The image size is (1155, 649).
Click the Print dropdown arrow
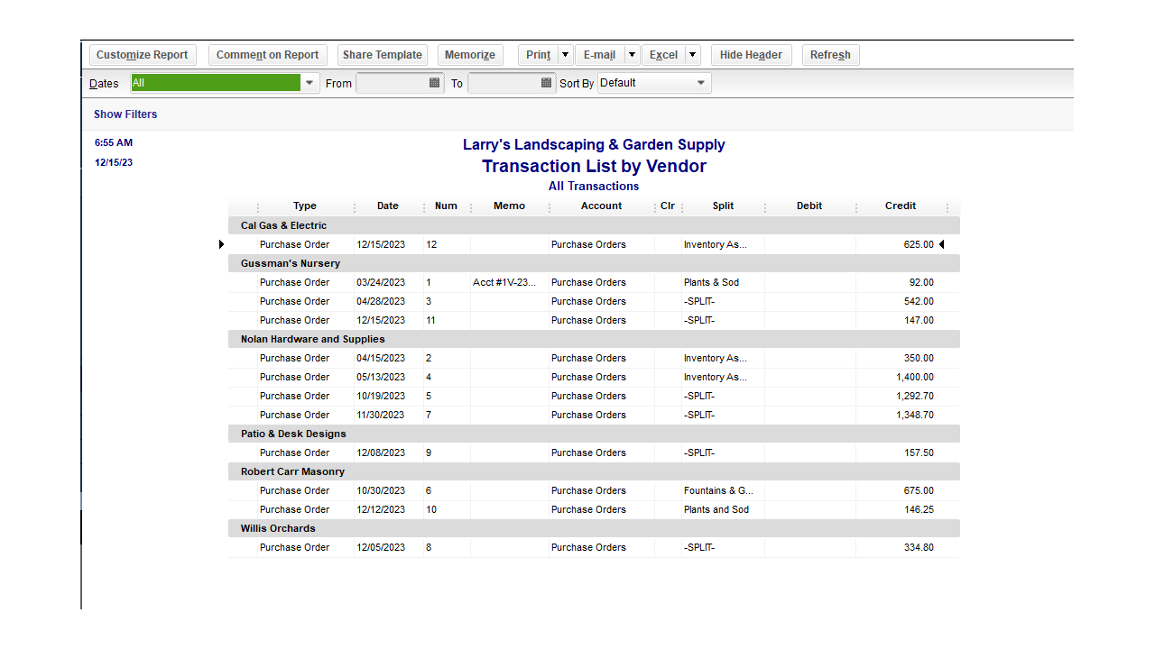563,54
